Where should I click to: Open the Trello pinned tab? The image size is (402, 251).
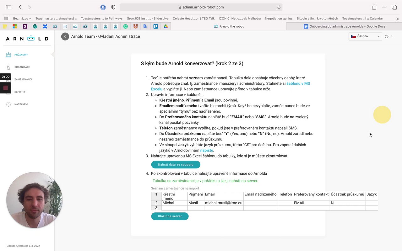coord(155,26)
